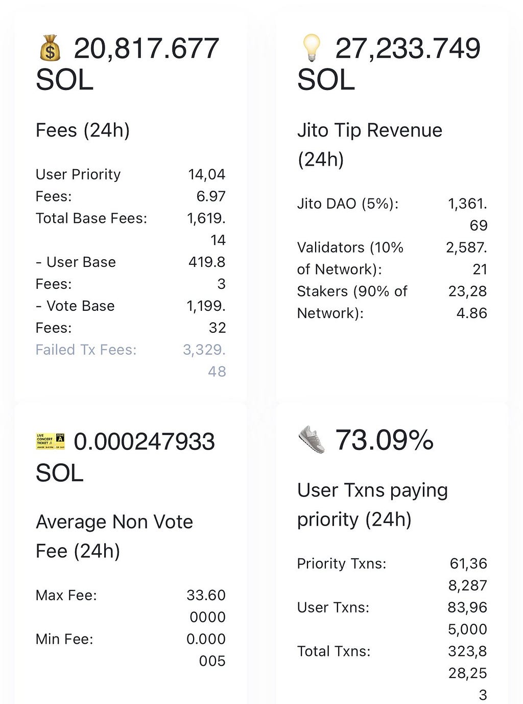Click Validators (10% of Network) label

coord(350,258)
